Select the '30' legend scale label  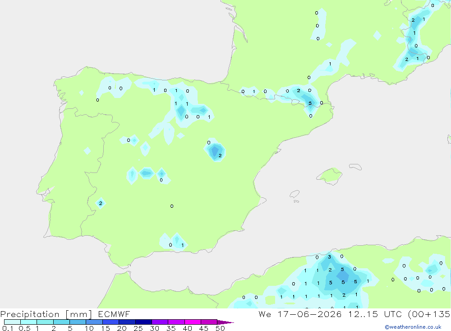[154, 328]
